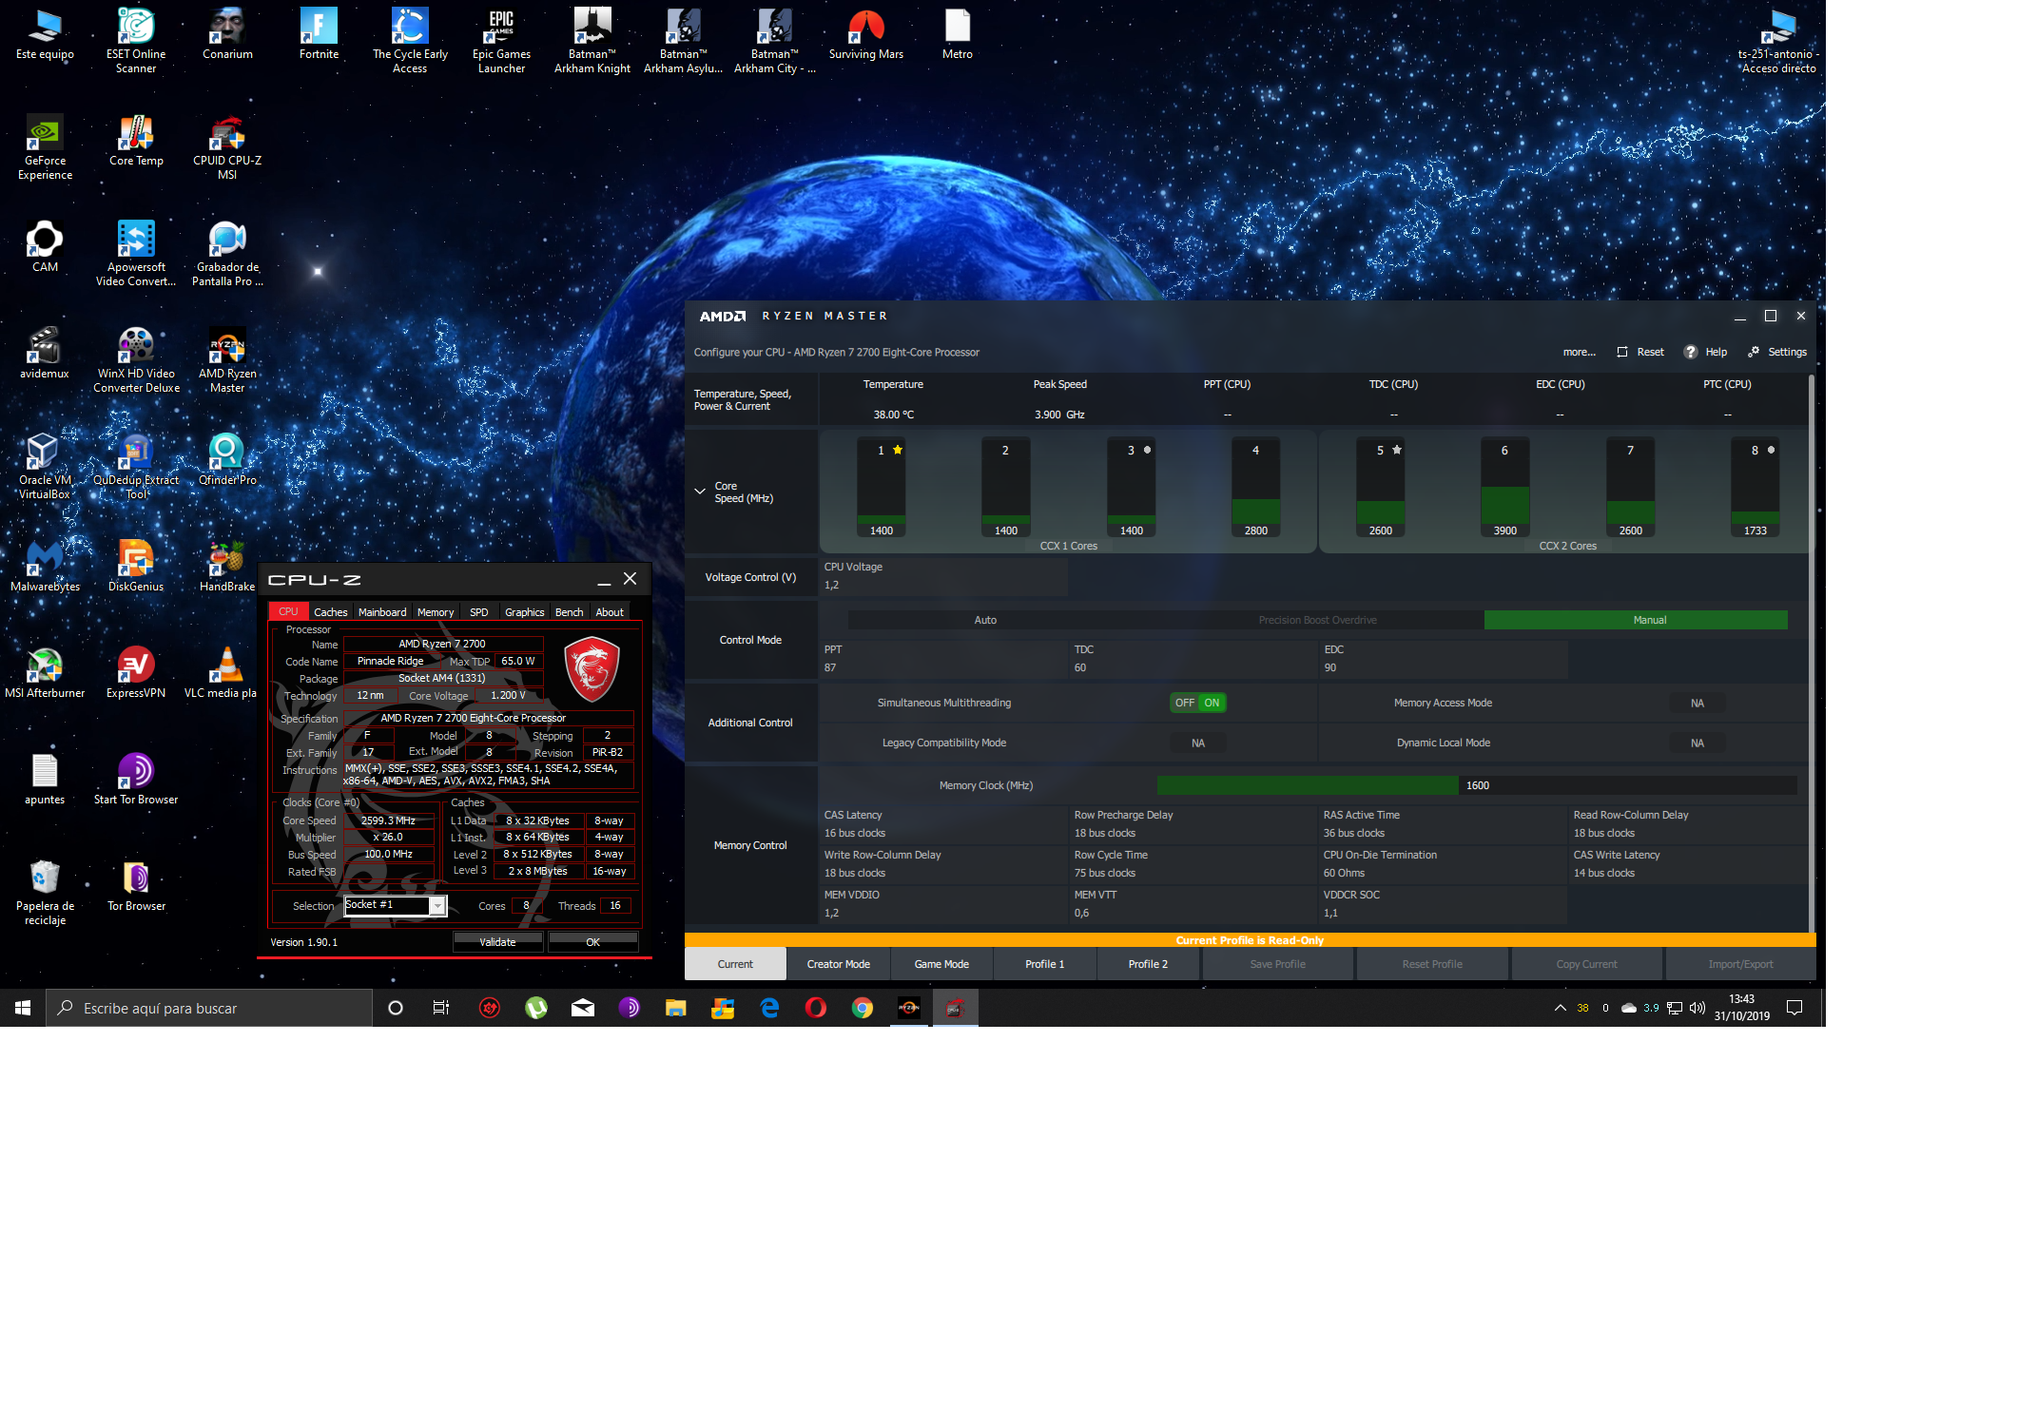Click the Validate button in CPU-Z
The width and height of the screenshot is (2037, 1428).
[497, 942]
